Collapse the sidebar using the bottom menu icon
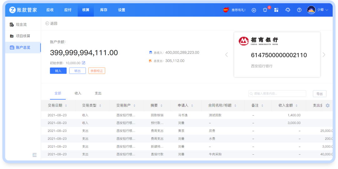 [34, 155]
